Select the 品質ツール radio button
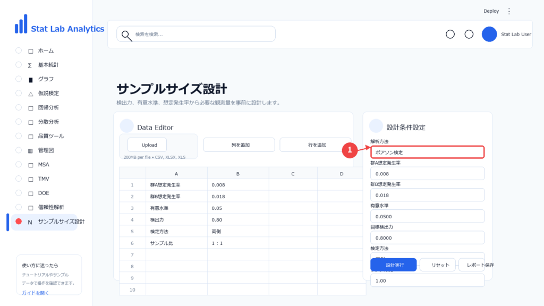The width and height of the screenshot is (544, 306). click(19, 135)
